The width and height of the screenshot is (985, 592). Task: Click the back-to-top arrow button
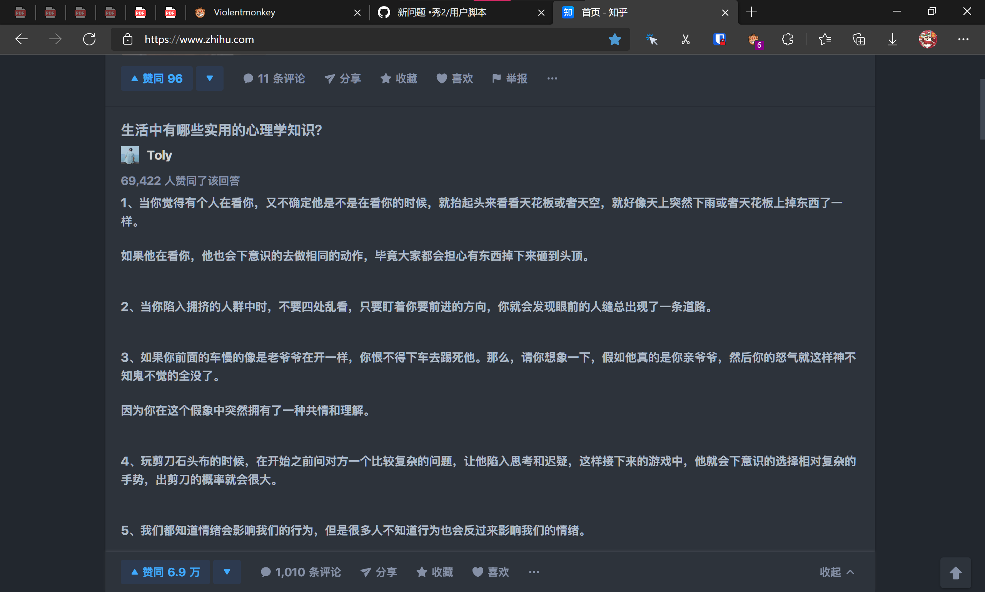(955, 573)
